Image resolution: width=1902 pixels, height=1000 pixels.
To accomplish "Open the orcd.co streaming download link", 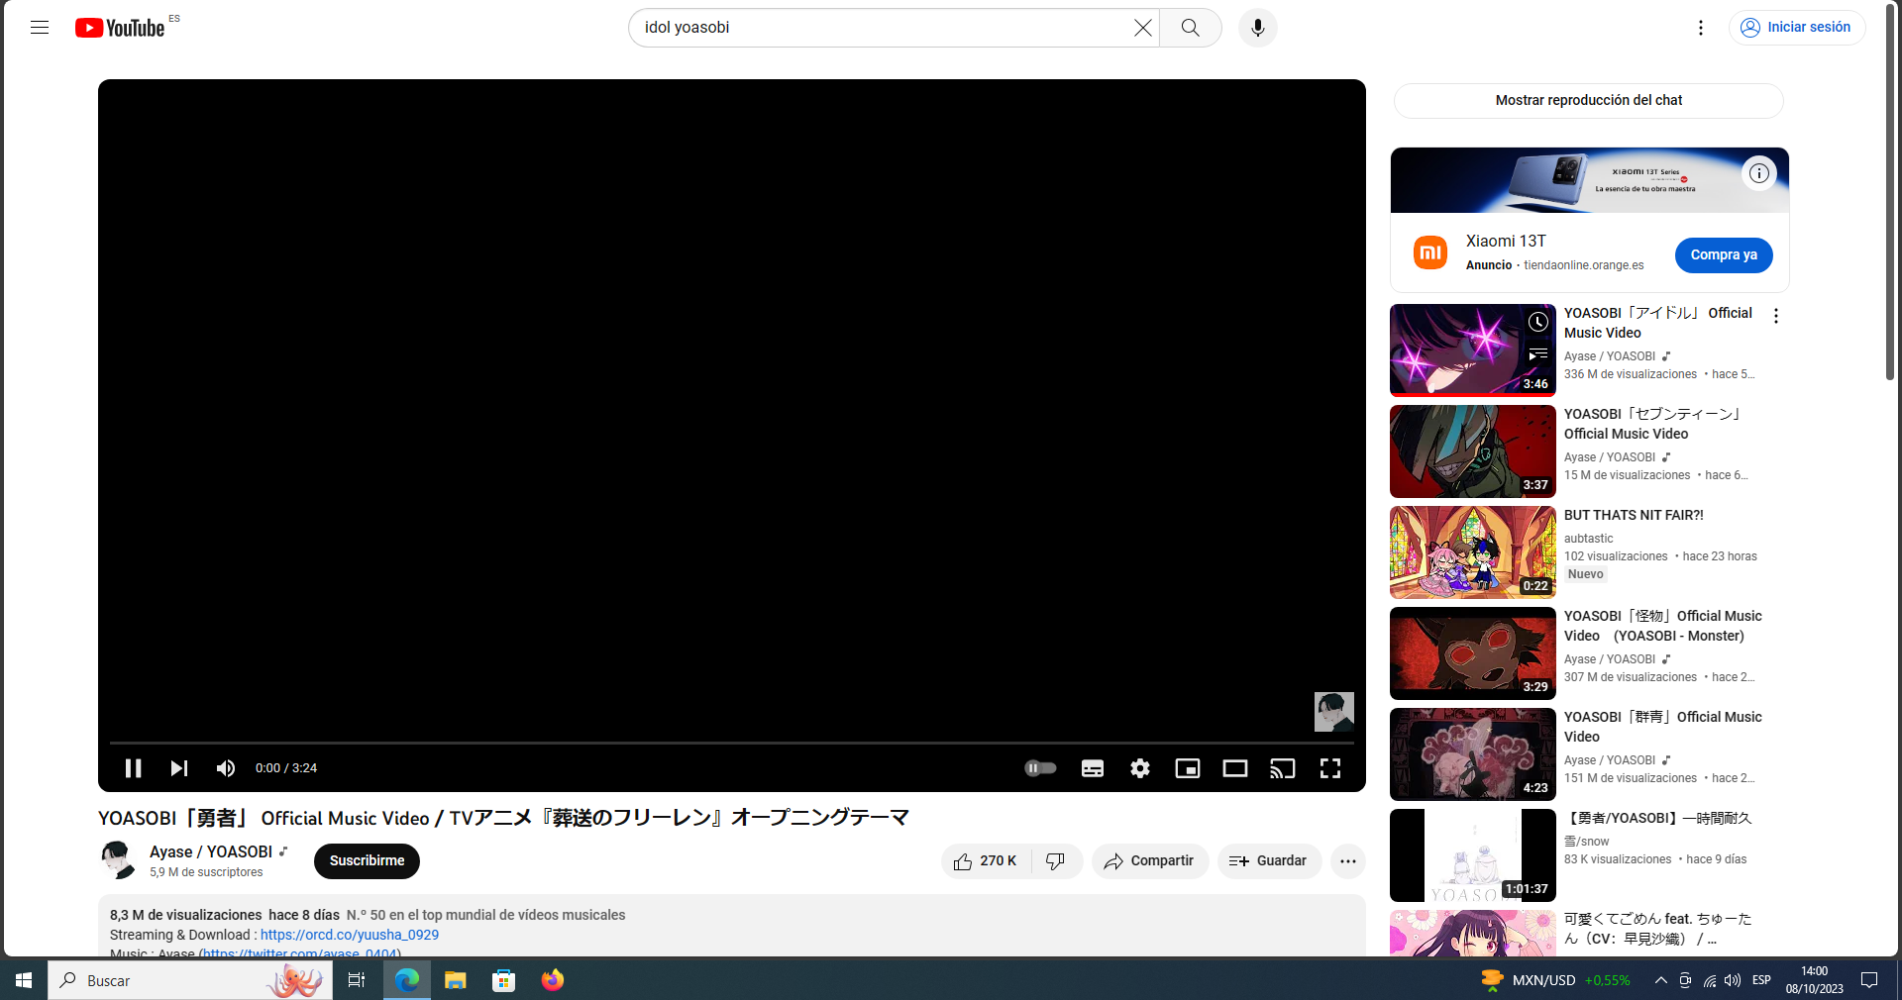I will pos(349,935).
